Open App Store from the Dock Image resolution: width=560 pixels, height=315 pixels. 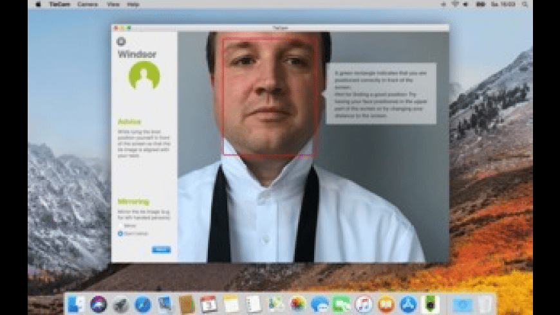(x=408, y=304)
